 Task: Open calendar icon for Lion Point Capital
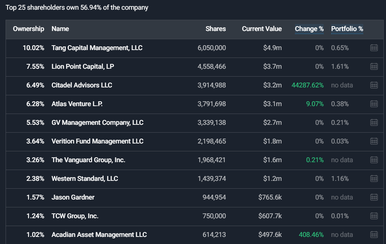pos(374,67)
